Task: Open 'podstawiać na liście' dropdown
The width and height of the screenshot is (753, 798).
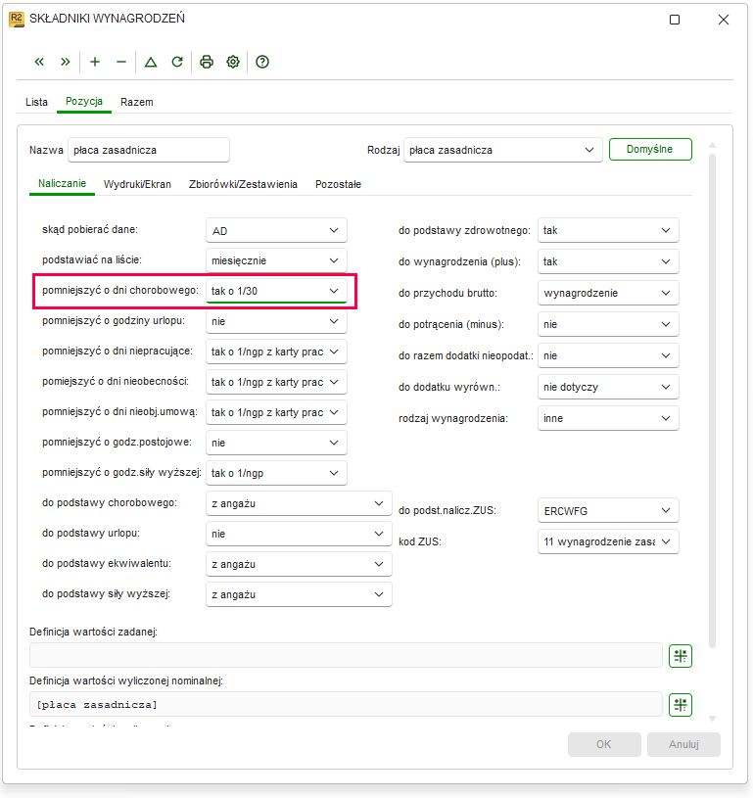Action: 276,260
